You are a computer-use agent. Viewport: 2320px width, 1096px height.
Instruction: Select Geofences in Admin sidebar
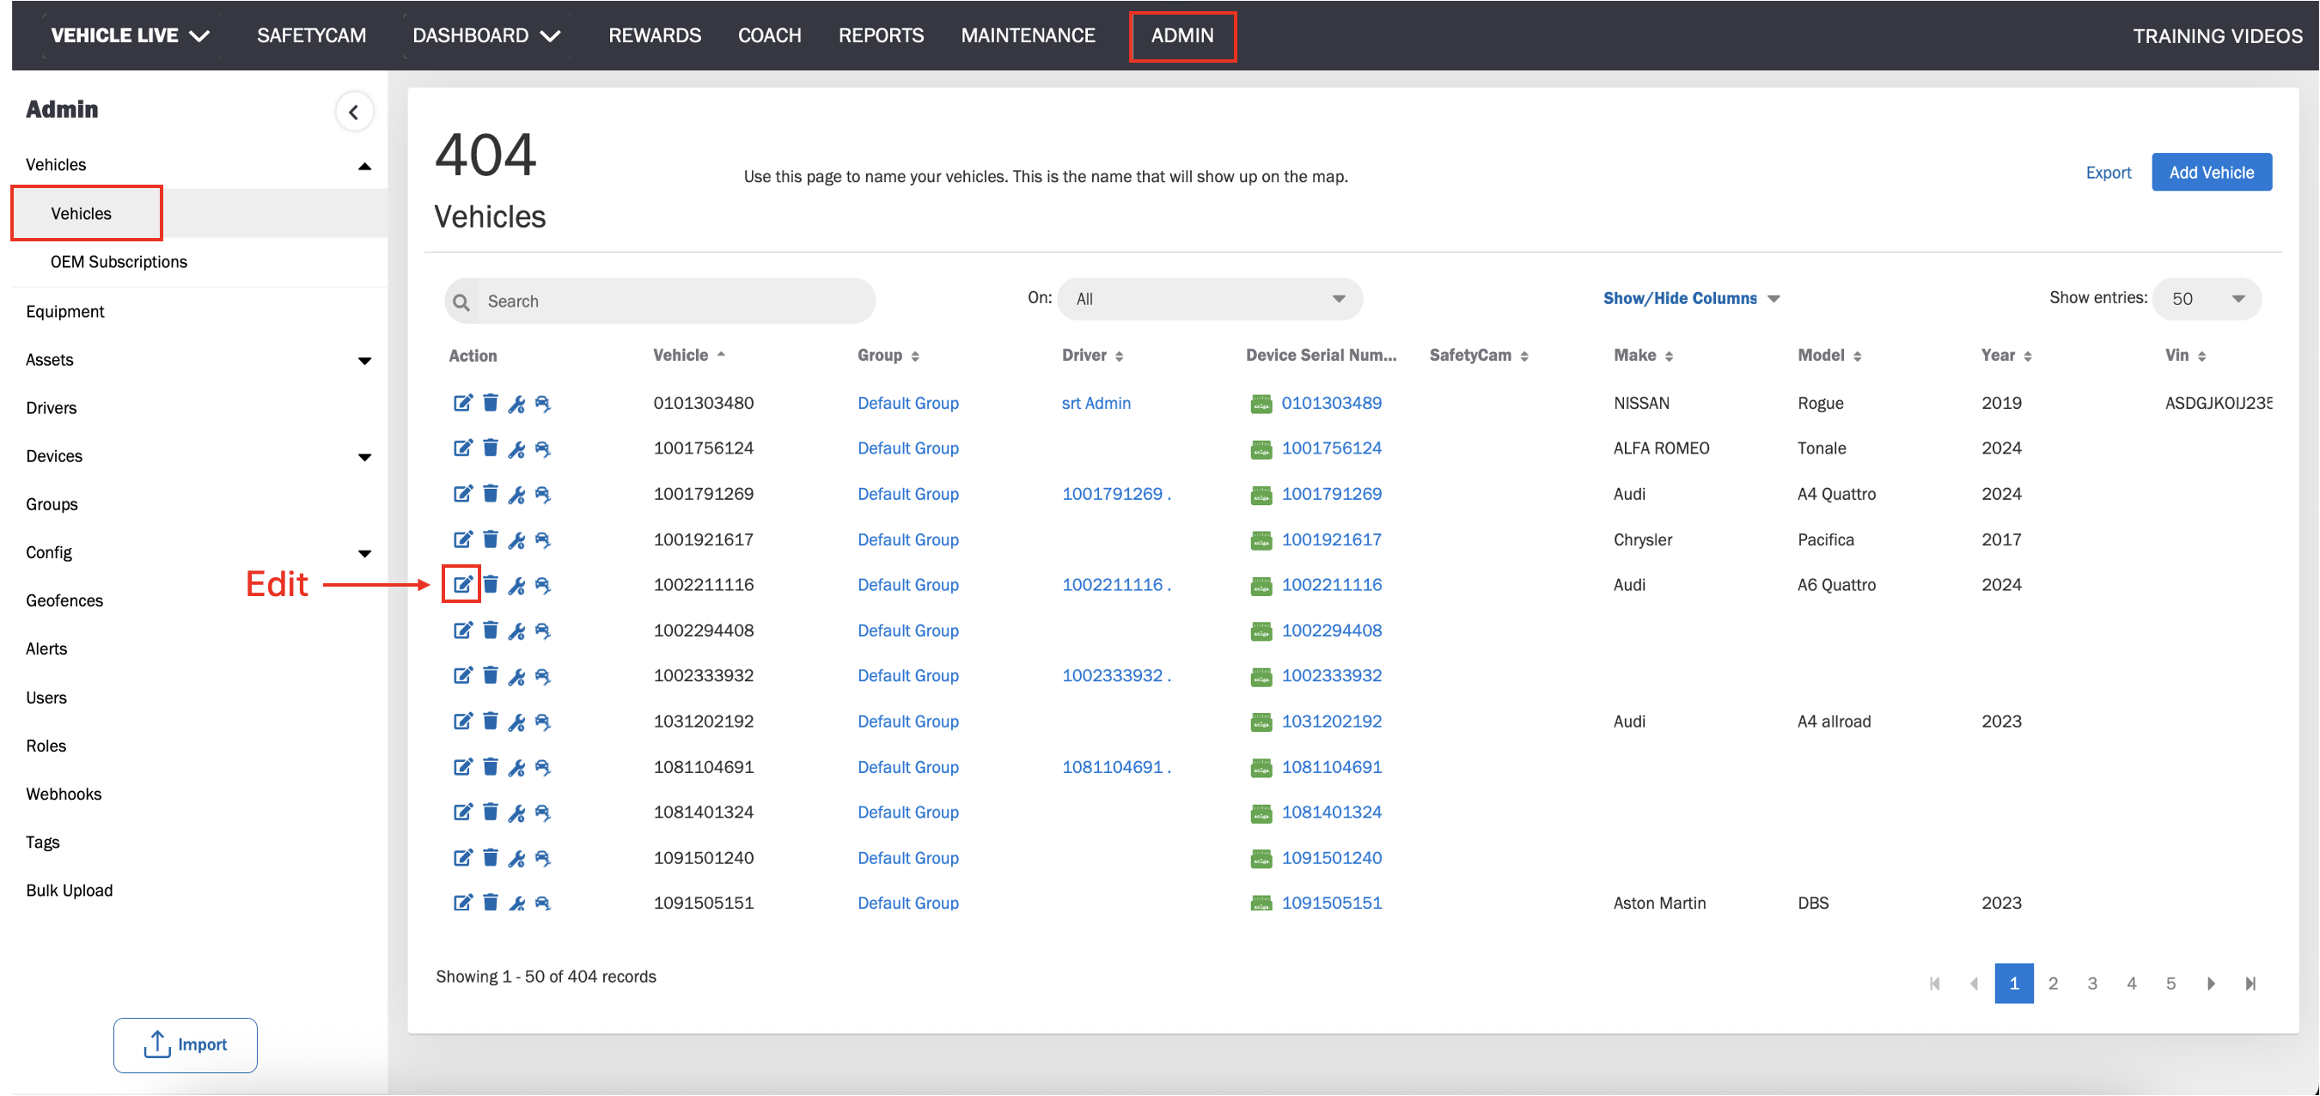64,600
